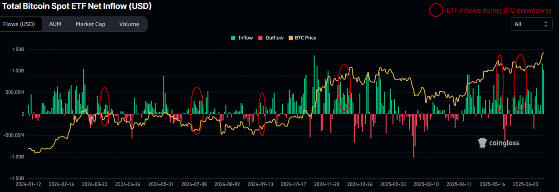Click the red circle icon beside annotation text
Image resolution: width=559 pixels, height=192 pixels.
(x=436, y=10)
